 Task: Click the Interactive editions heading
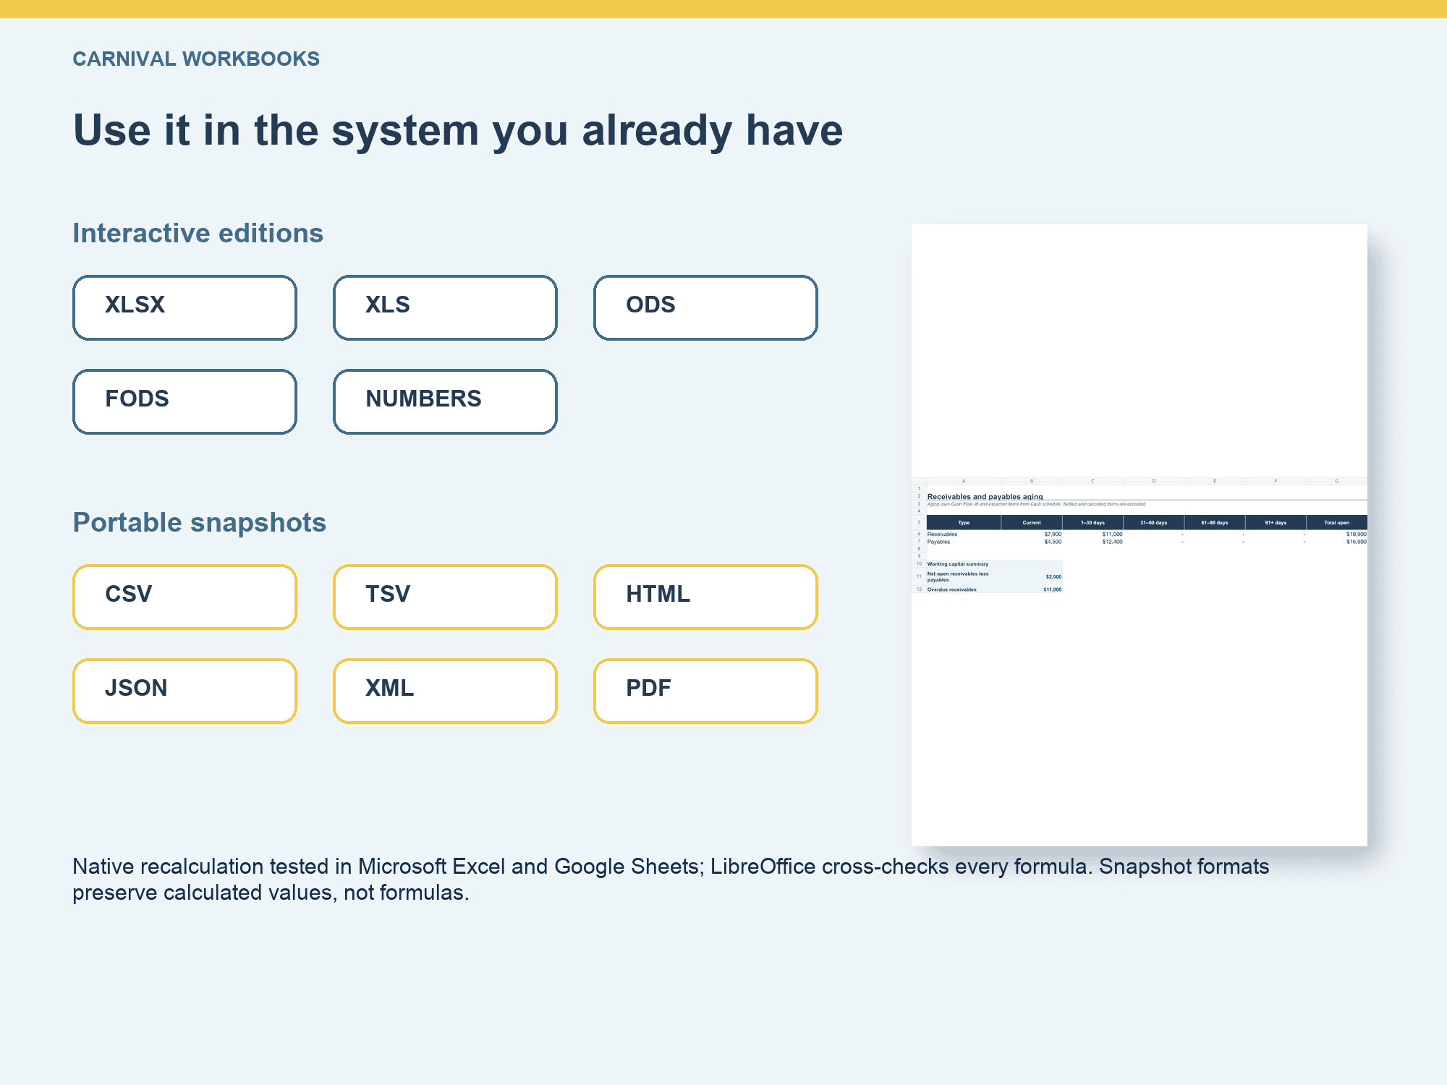point(198,233)
